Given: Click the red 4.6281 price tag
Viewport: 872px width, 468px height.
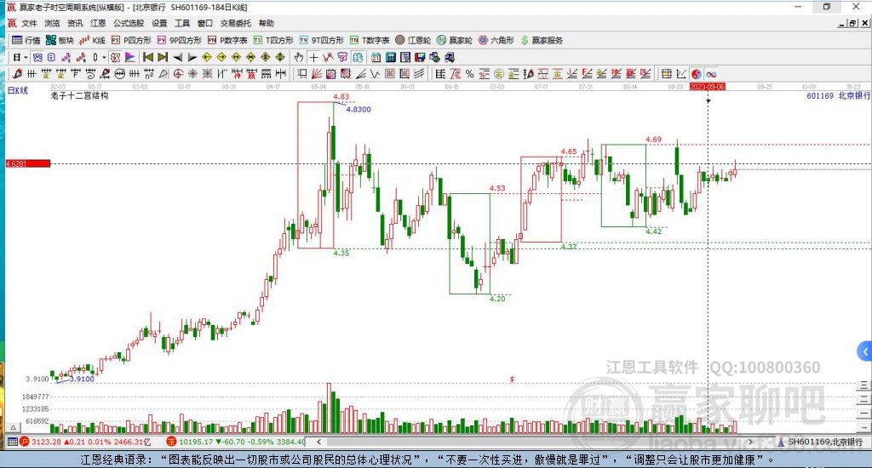Looking at the screenshot, I should (x=28, y=163).
